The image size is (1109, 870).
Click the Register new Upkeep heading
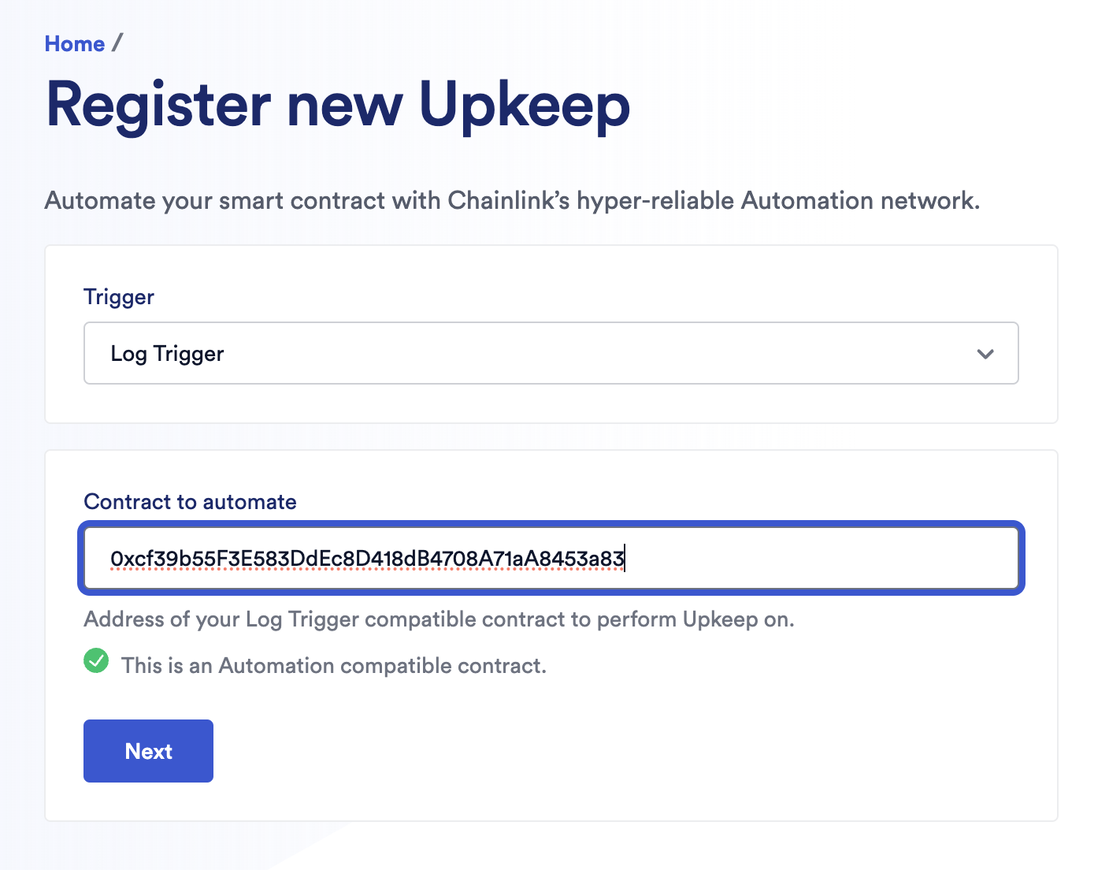(x=338, y=105)
